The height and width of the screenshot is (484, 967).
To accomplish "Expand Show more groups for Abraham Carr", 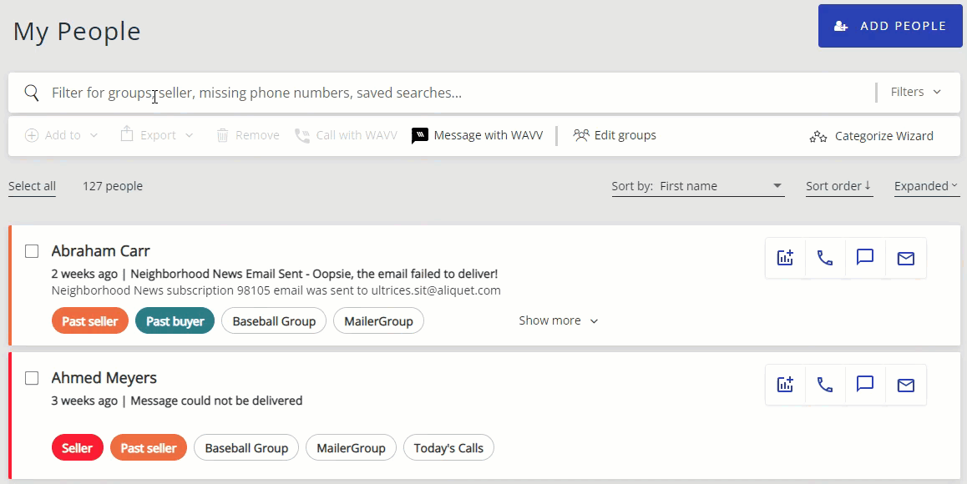I will (558, 320).
